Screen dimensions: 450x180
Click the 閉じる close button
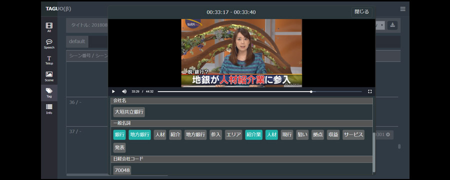pos(361,12)
